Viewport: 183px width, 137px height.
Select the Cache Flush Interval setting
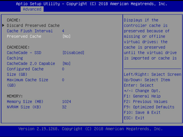[x=30, y=31]
